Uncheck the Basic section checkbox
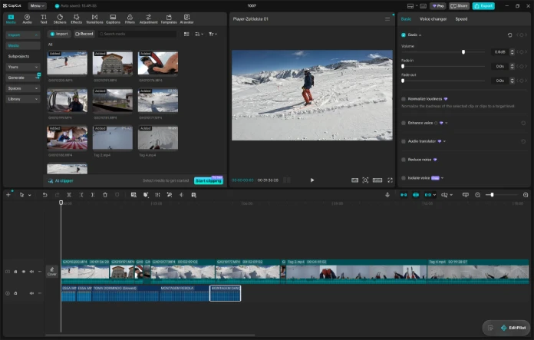This screenshot has height=340, width=534. pos(404,35)
